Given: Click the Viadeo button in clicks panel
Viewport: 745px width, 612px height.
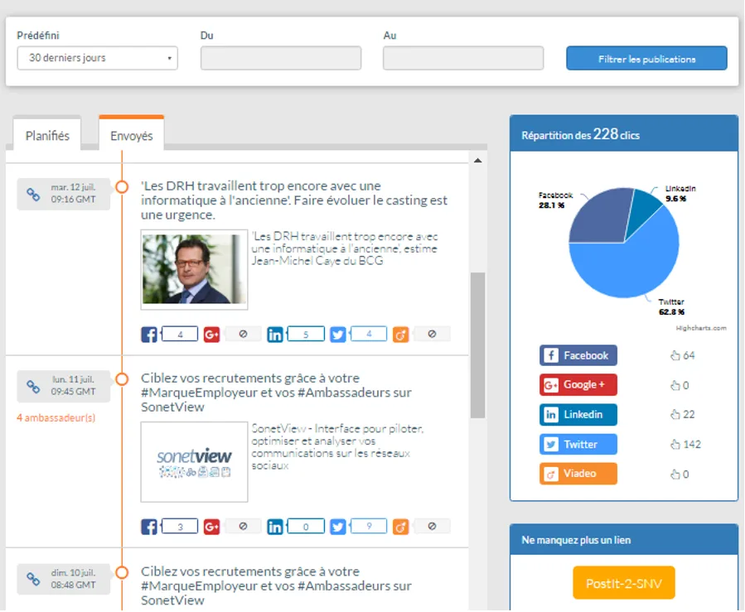Looking at the screenshot, I should pyautogui.click(x=578, y=474).
